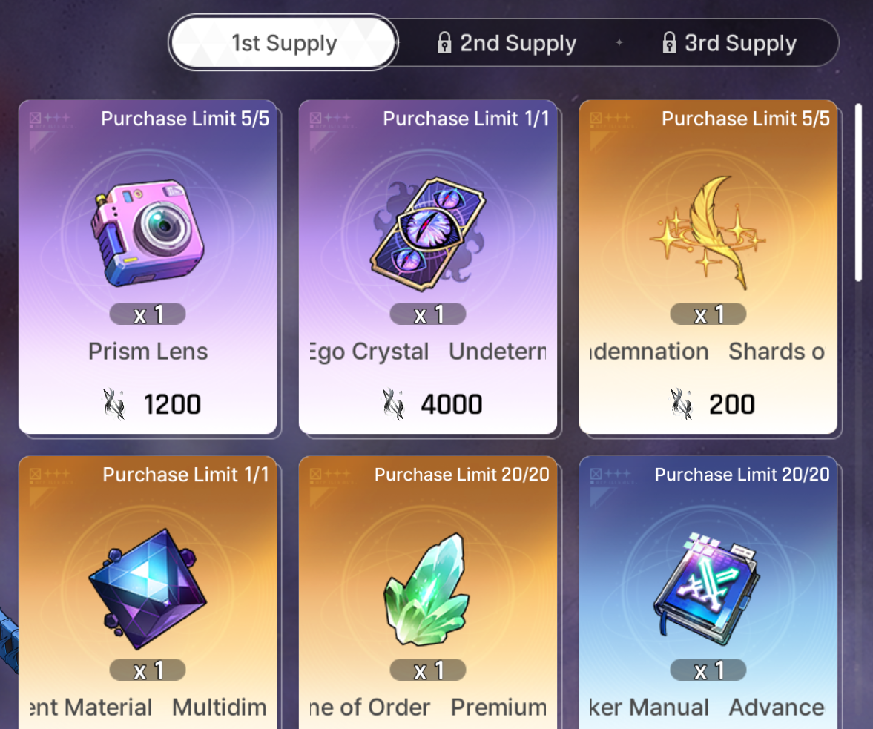This screenshot has width=873, height=729.
Task: Click the 4000 price on Ego Crystal
Action: 451,404
